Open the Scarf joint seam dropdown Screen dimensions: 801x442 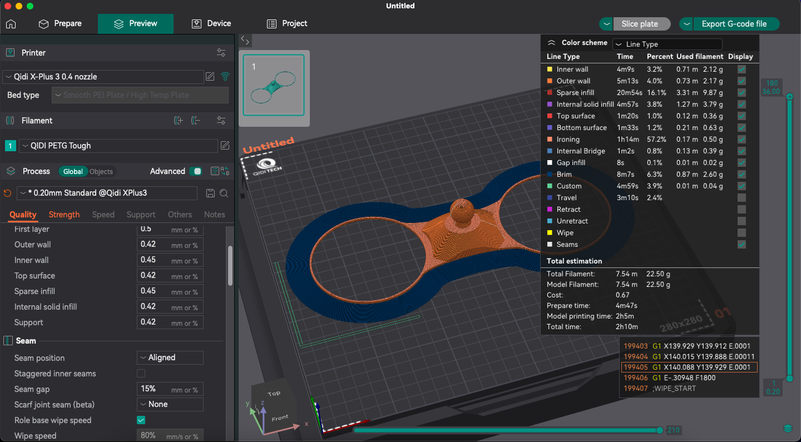click(x=170, y=405)
